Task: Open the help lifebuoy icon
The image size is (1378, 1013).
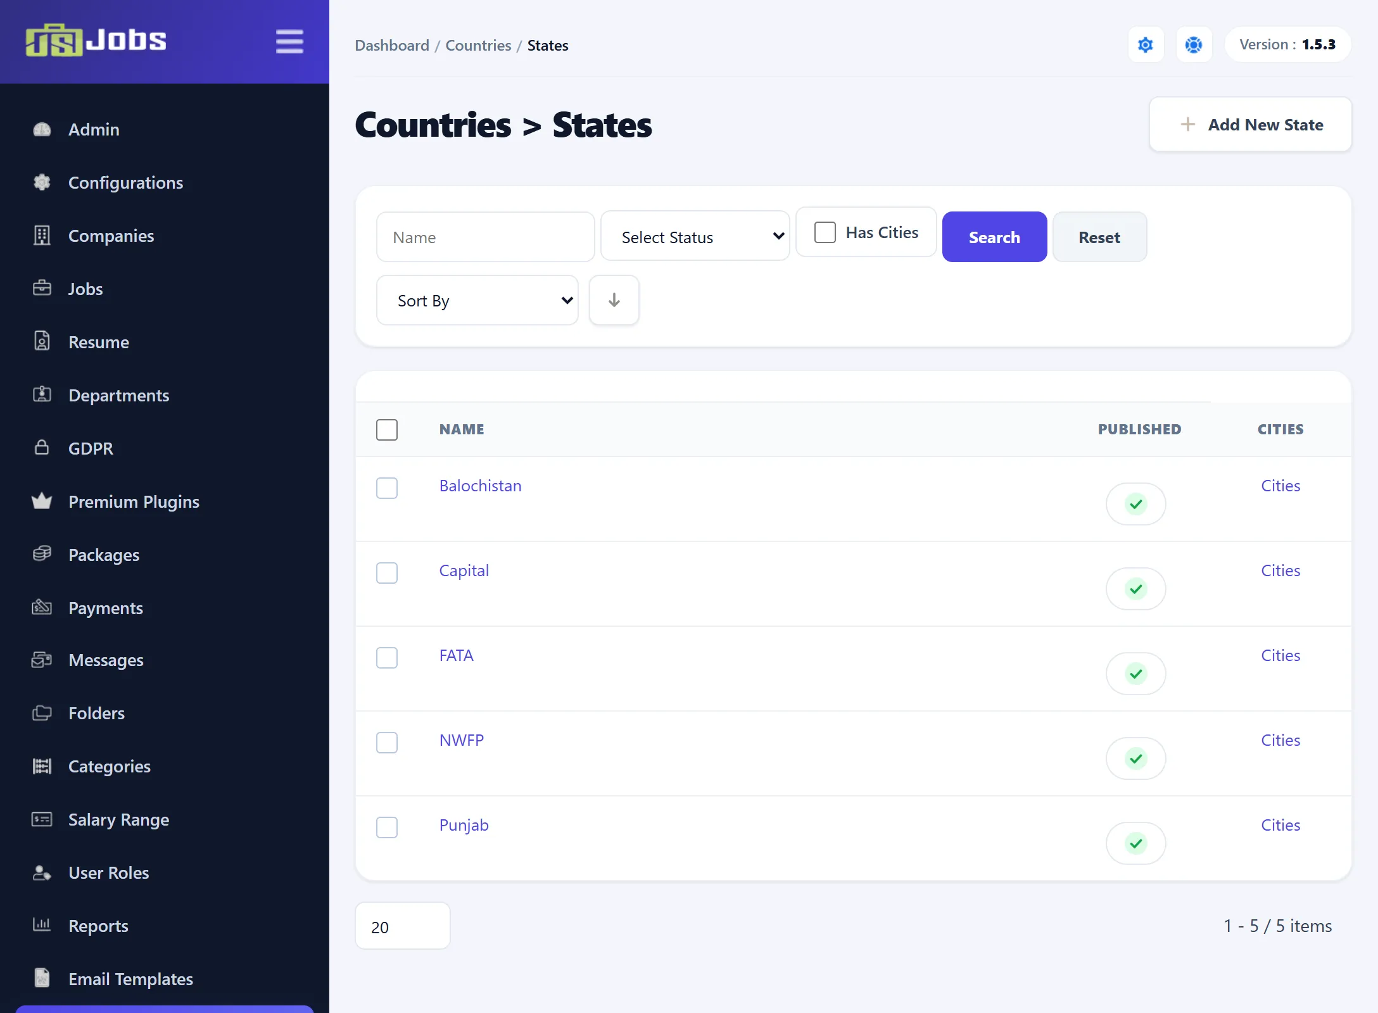Action: pos(1194,45)
